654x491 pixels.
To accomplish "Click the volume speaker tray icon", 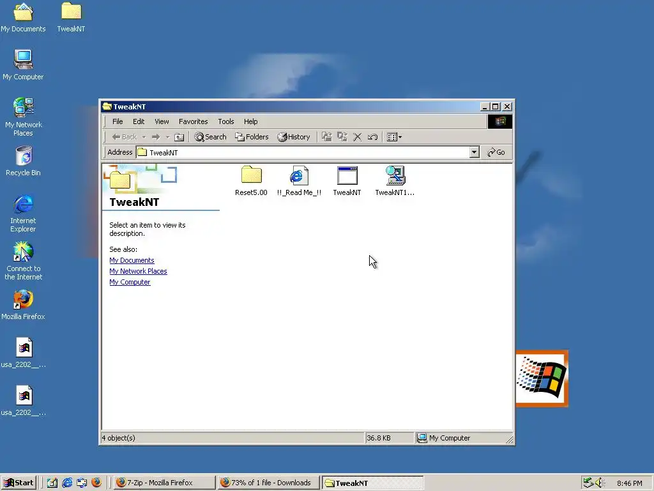I will click(600, 483).
